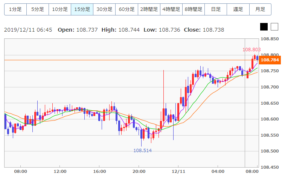Switch to 5分足 timeframe
Viewport: 285px width, 177px height.
coord(38,9)
